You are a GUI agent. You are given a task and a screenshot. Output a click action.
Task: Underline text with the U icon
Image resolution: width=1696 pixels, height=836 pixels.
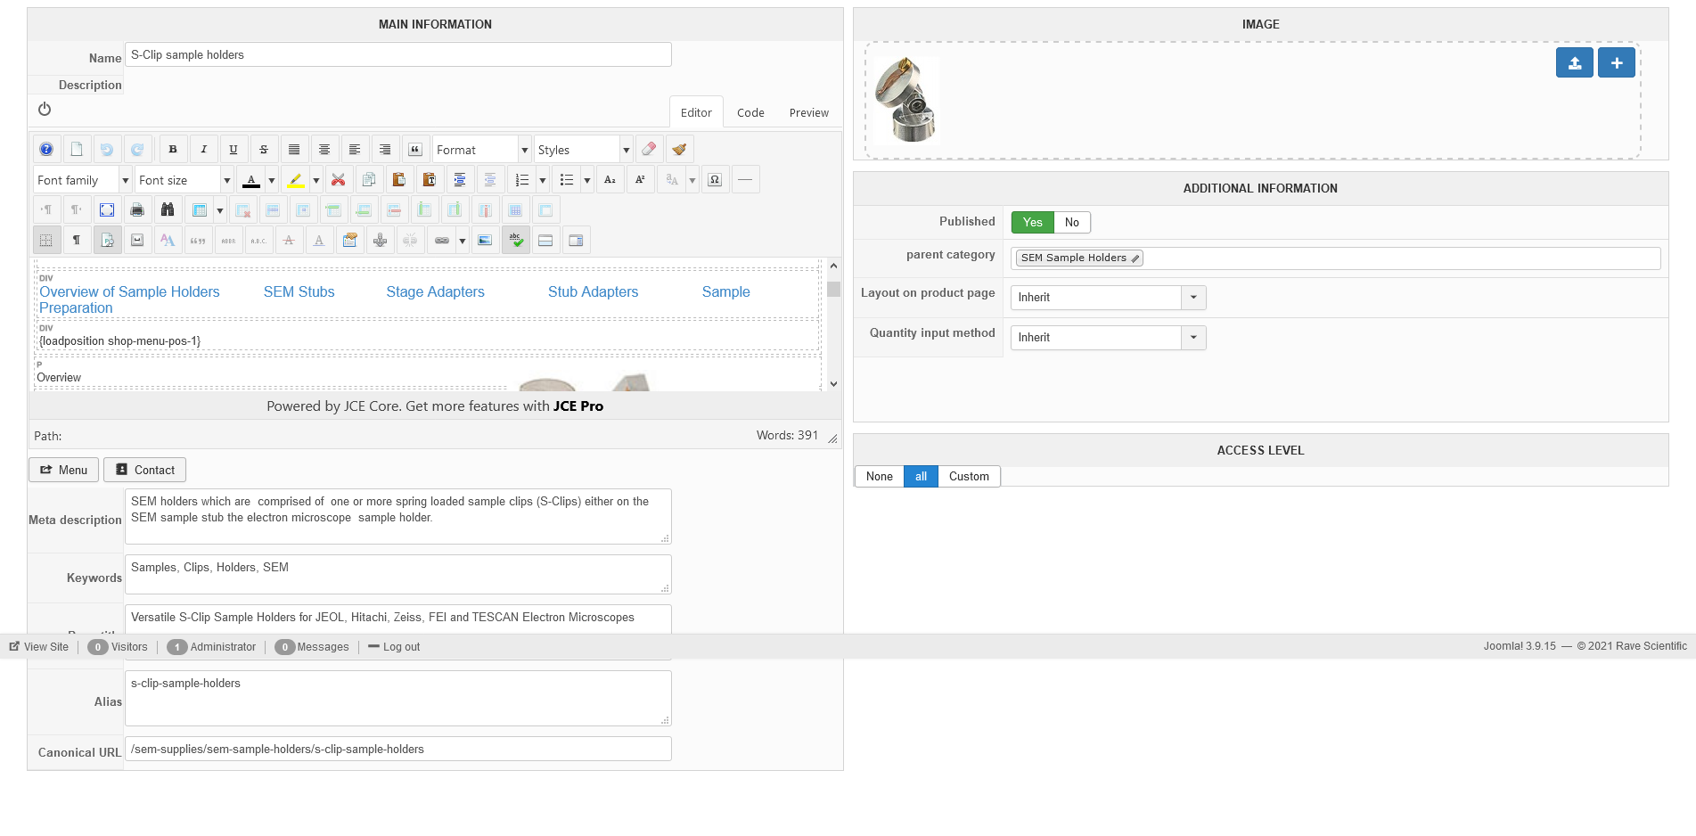coord(234,150)
